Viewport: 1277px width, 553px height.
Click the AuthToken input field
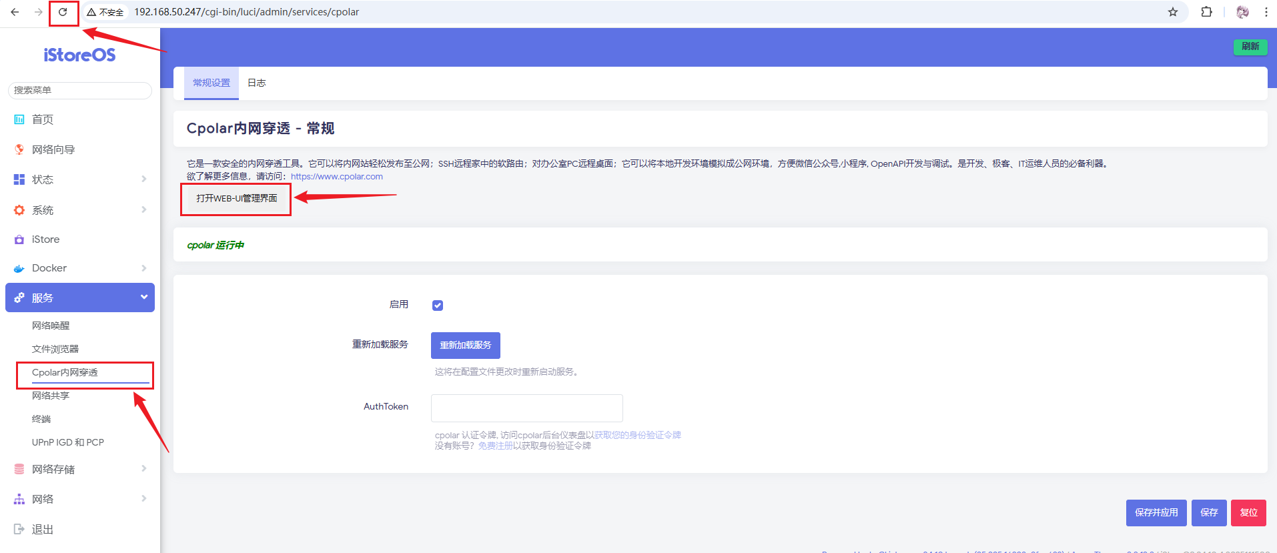tap(526, 408)
